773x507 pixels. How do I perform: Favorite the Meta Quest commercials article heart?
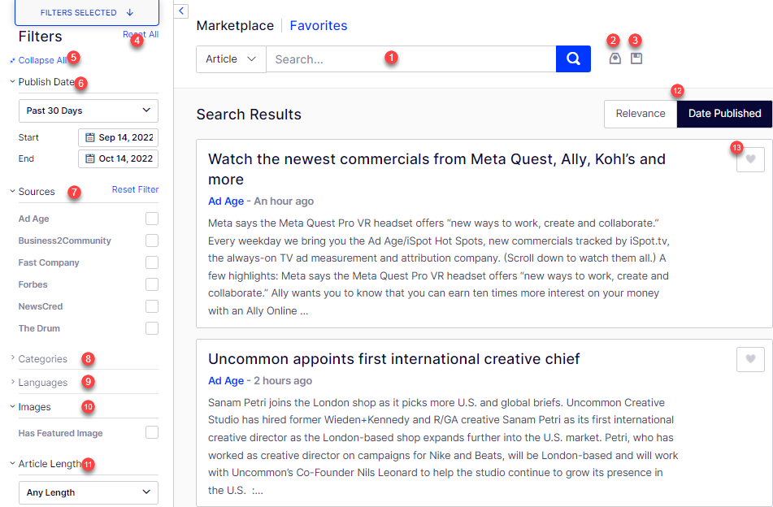click(750, 159)
